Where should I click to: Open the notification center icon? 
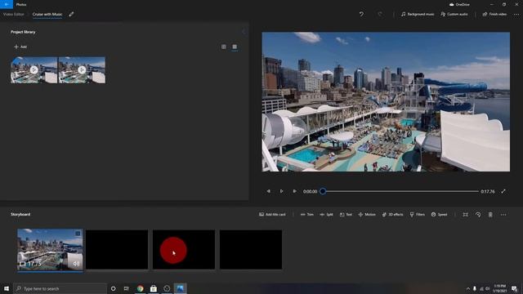(x=514, y=288)
